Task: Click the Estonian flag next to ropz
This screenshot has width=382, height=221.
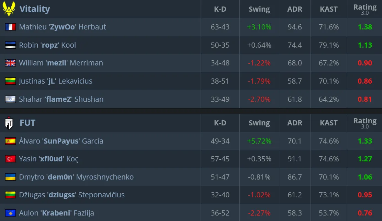Action: 10,45
